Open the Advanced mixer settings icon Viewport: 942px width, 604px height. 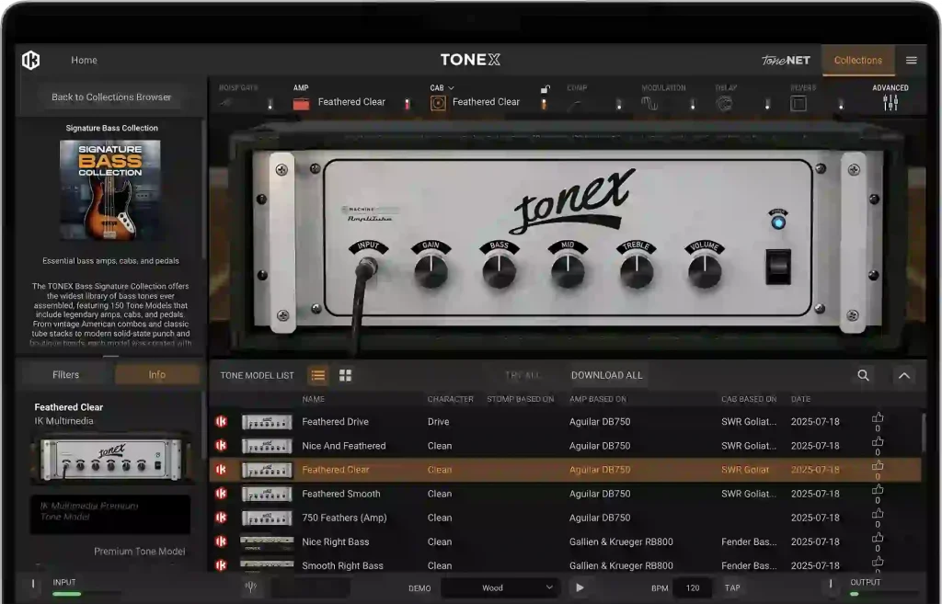pyautogui.click(x=890, y=103)
